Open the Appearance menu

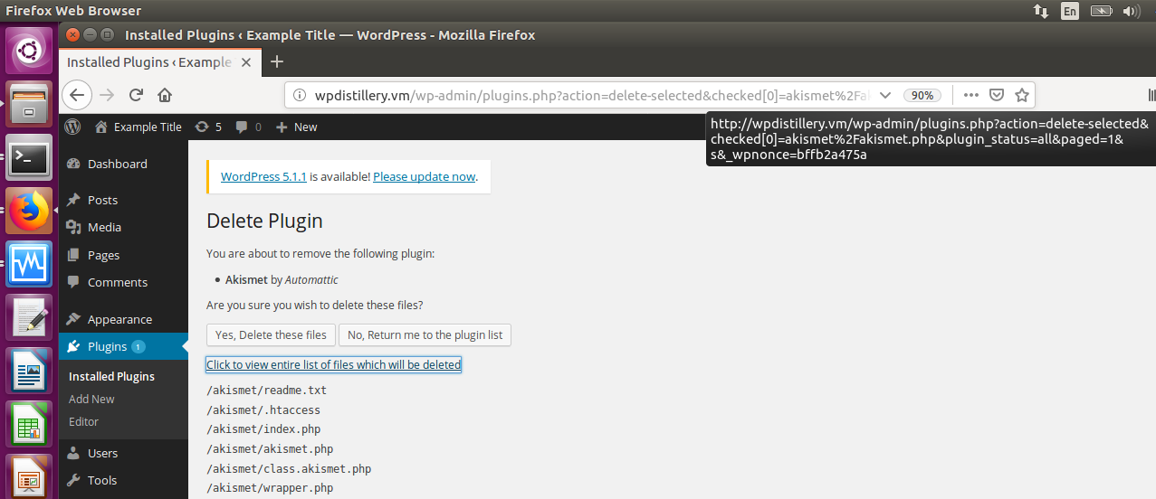click(x=123, y=319)
